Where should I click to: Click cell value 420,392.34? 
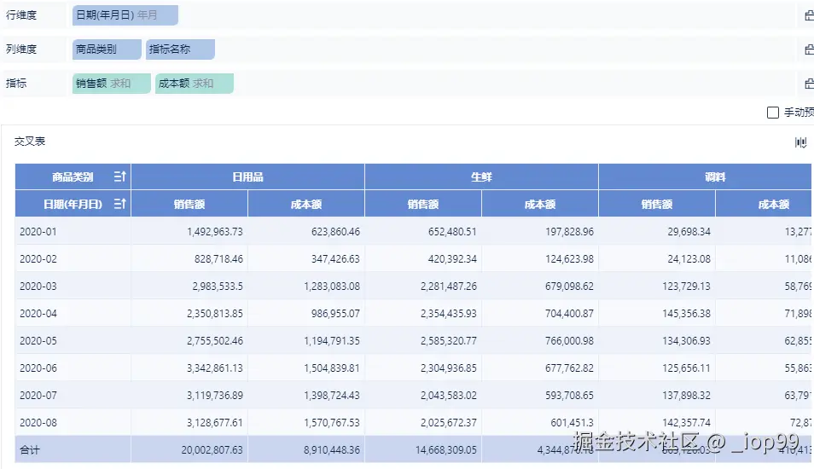click(452, 259)
